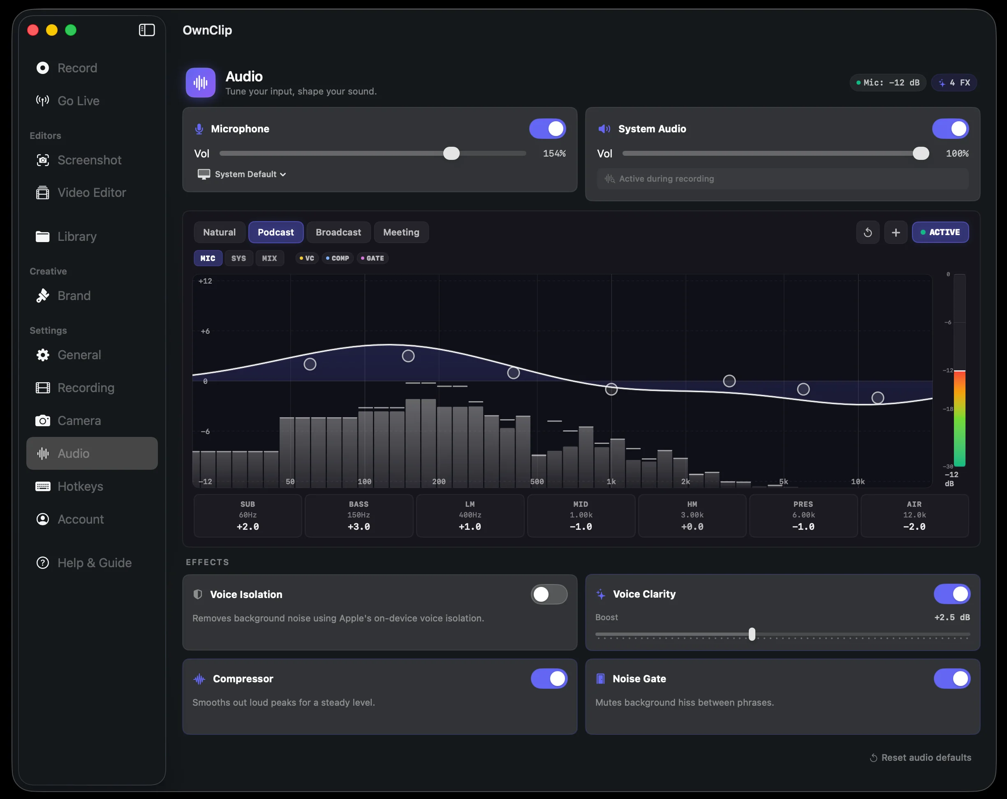Click the 4 FX sparkle badge
This screenshot has width=1007, height=799.
click(x=954, y=83)
